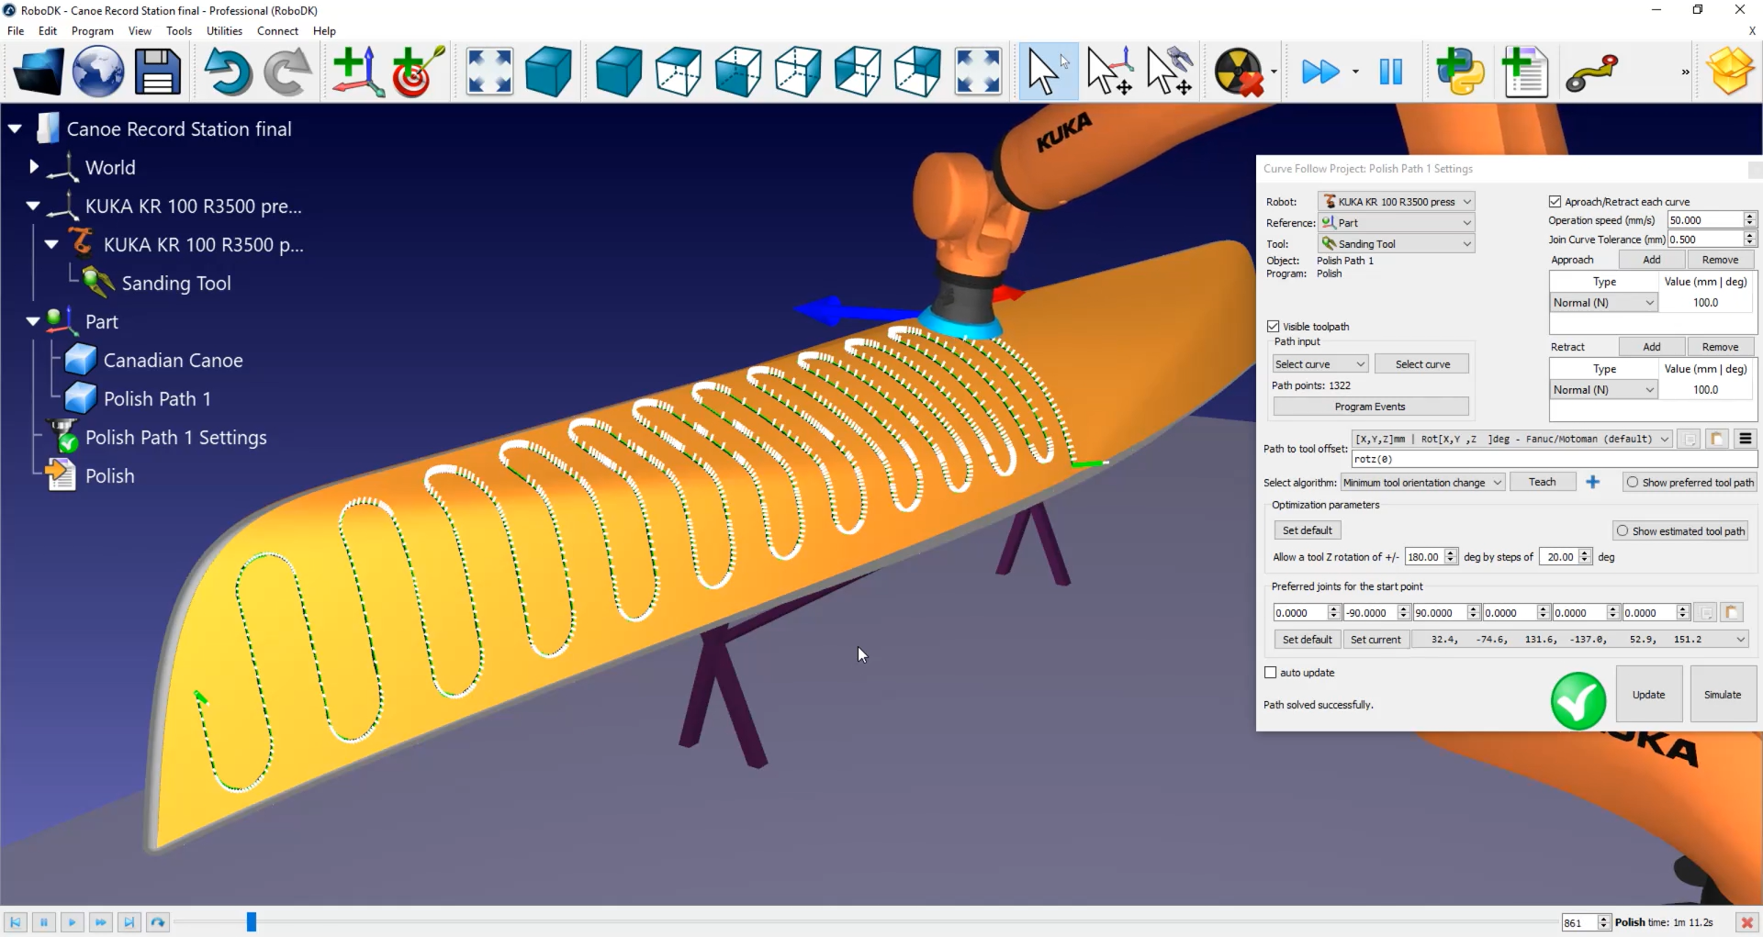Add a new Python program icon
Screen dimensions: 1763x937
pos(1460,72)
